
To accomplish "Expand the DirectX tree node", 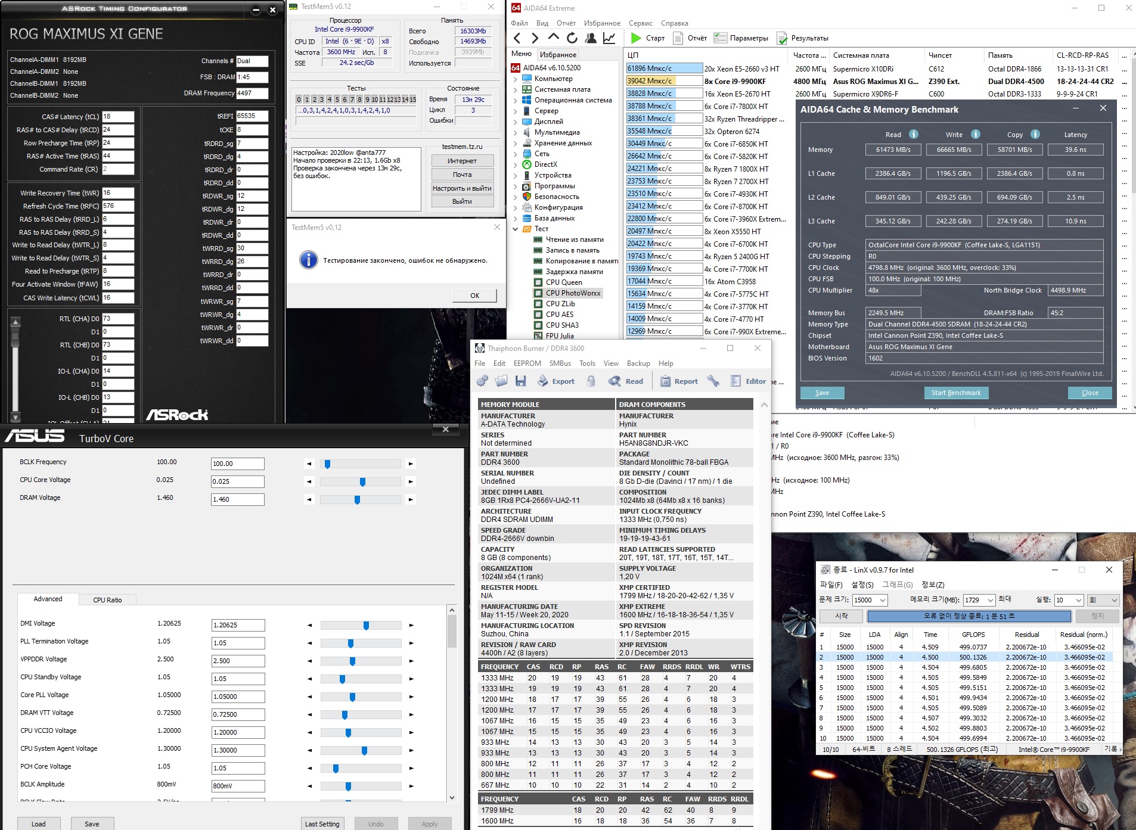I will (x=516, y=164).
